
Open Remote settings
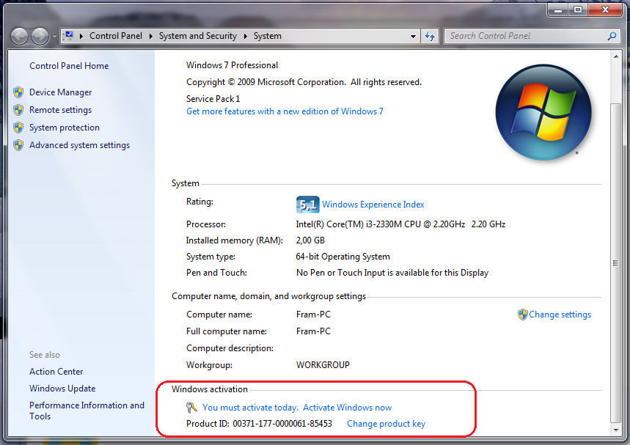click(61, 110)
